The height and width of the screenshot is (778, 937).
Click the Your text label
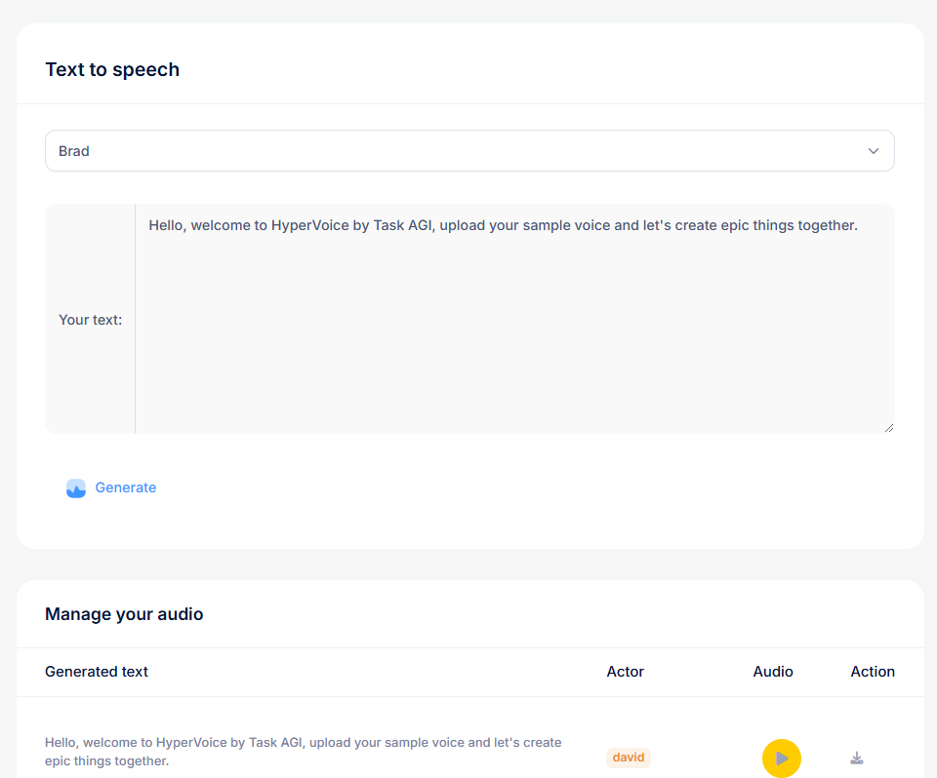click(90, 320)
